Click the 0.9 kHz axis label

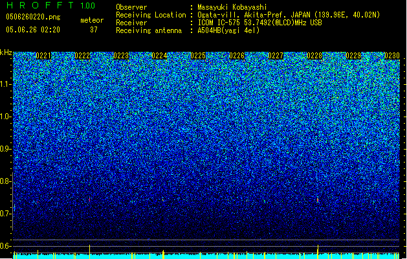point(6,149)
